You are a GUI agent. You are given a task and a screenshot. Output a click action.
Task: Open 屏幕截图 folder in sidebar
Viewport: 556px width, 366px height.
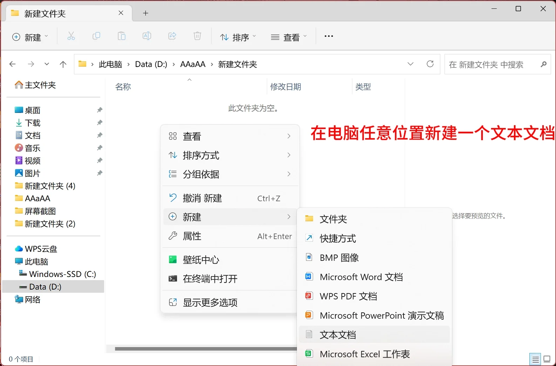(x=35, y=211)
